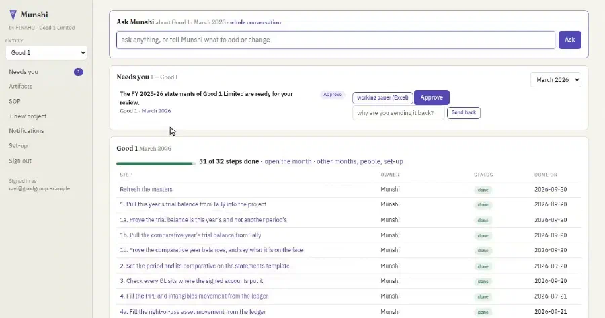Open step 2 Set the period and its comparative
Screen dimensions: 605x318
click(204, 266)
